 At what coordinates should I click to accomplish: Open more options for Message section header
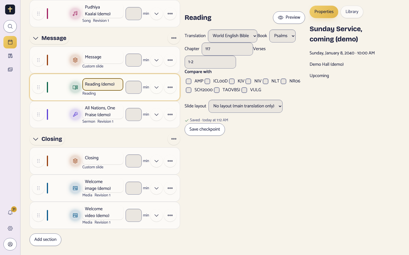[174, 38]
